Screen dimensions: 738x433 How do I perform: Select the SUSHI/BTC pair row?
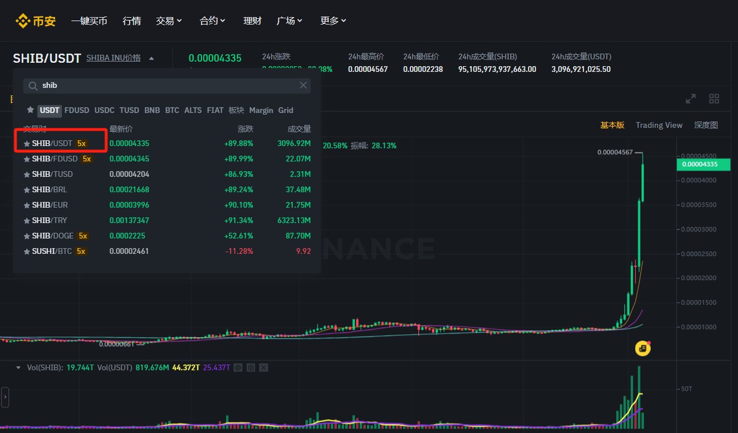coord(167,252)
